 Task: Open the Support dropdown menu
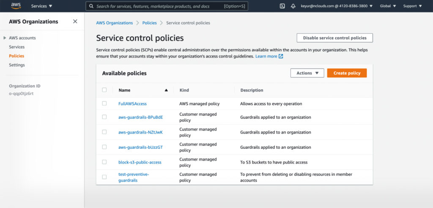[x=413, y=6]
